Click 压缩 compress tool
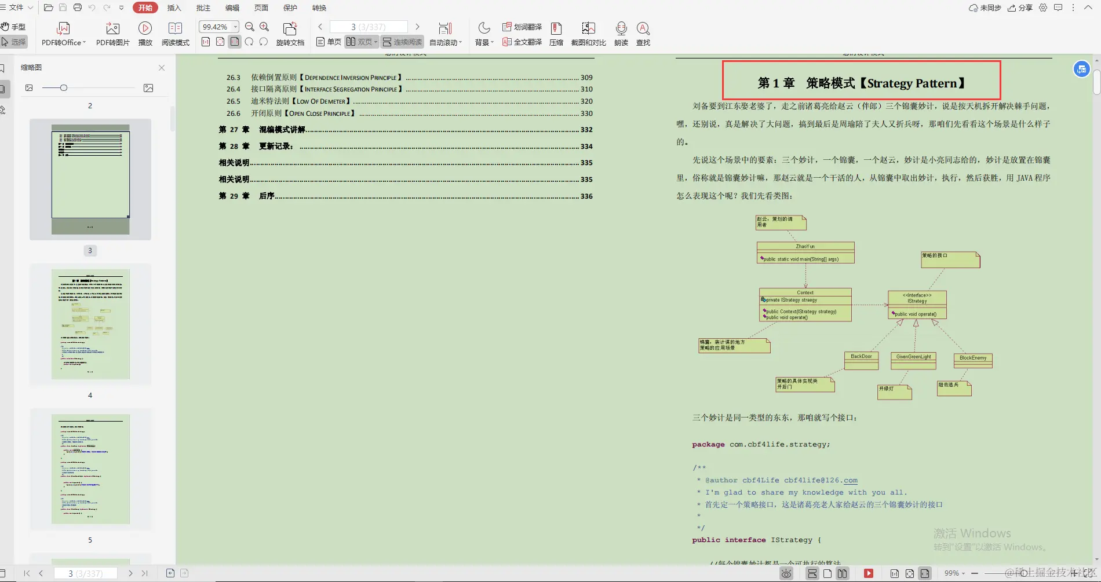 pyautogui.click(x=556, y=34)
